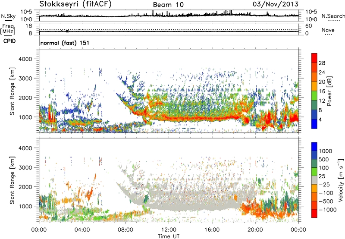The height and width of the screenshot is (239, 345).
Task: Click 'Slant Range [km]' label of velocity panel
Action: point(12,180)
